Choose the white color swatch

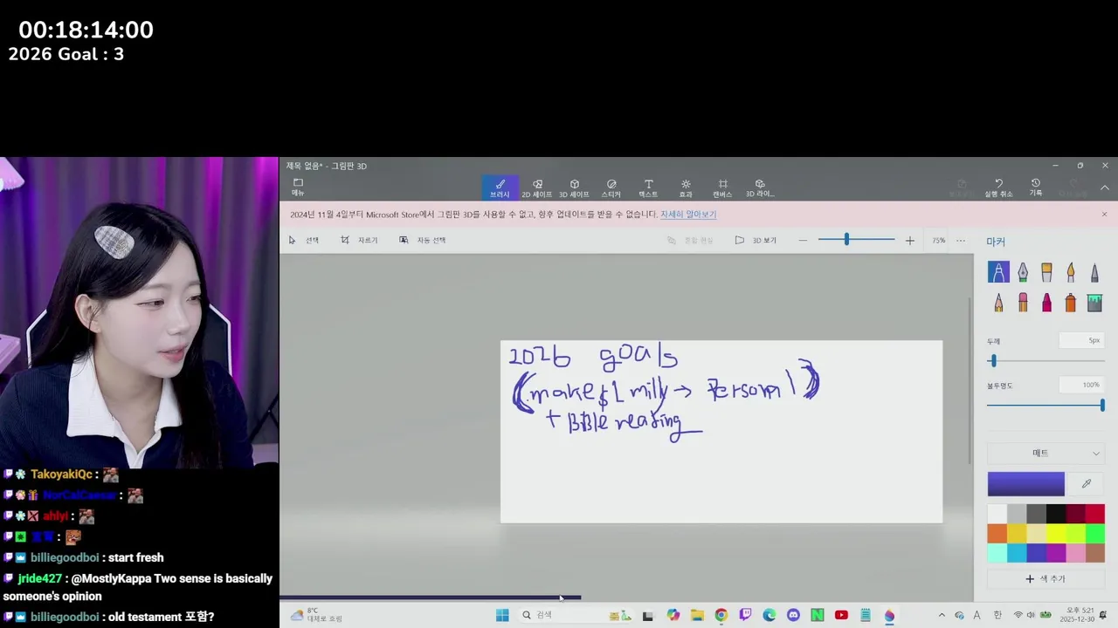[x=997, y=514]
